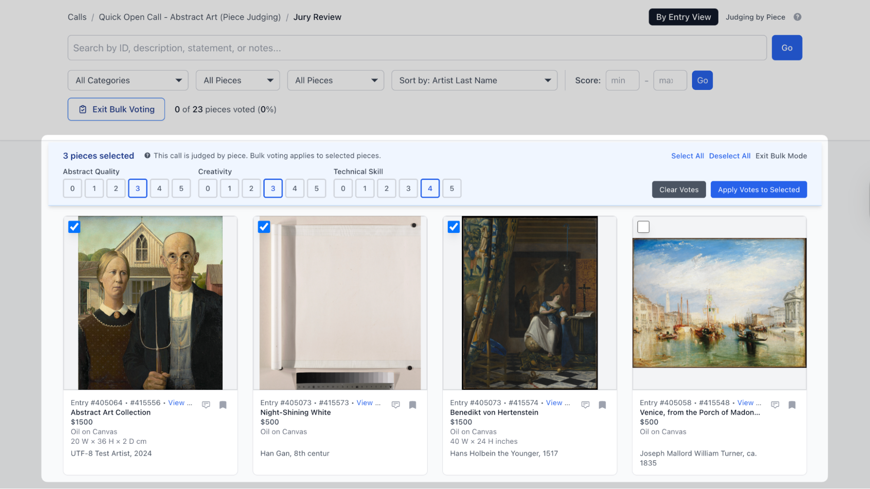Click the info icon next to bulk voting notice
The height and width of the screenshot is (489, 870).
148,156
